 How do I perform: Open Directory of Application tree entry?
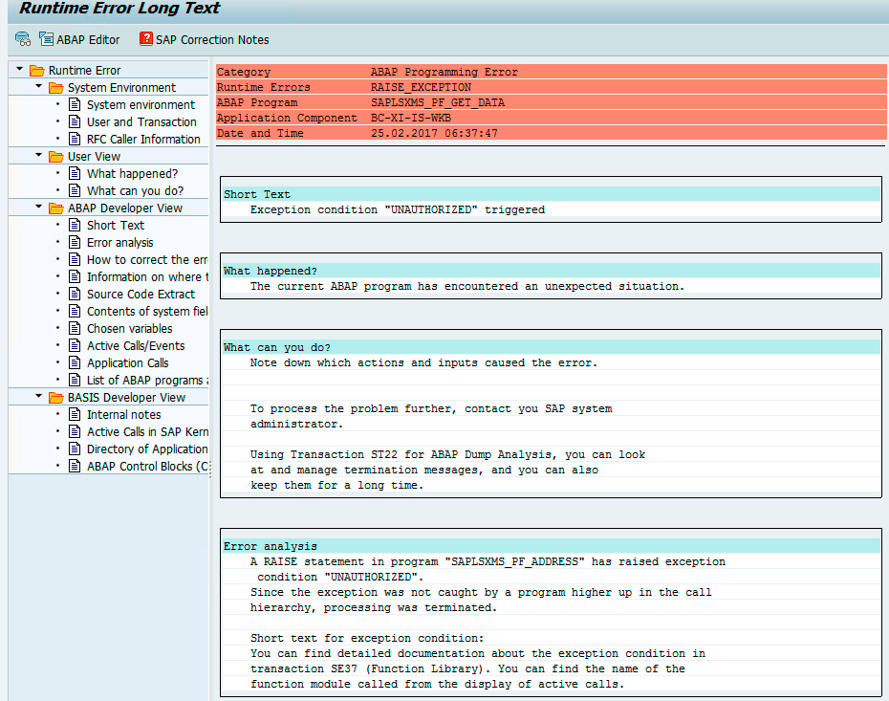click(x=147, y=449)
